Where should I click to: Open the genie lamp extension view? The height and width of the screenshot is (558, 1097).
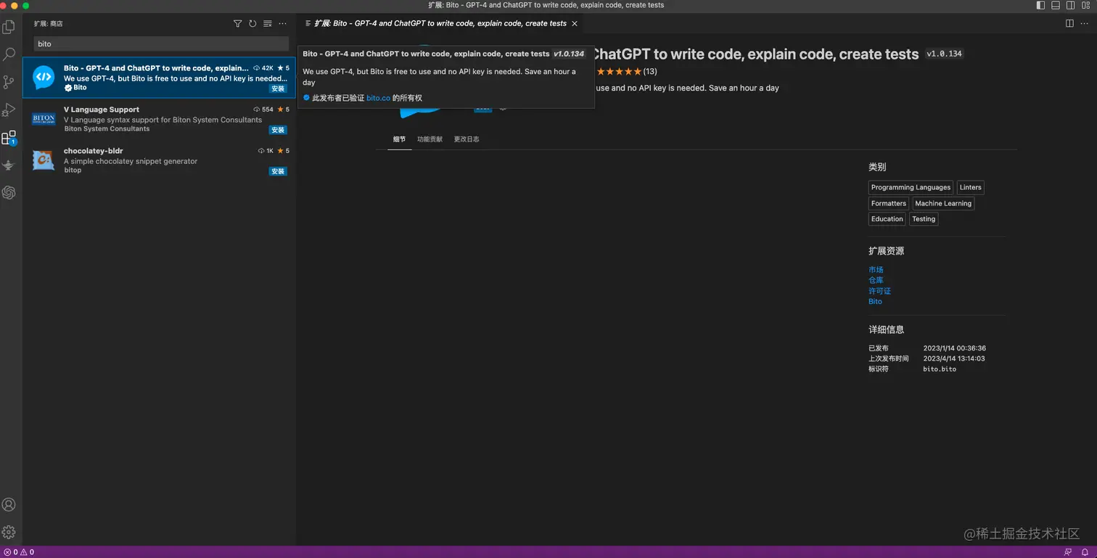tap(9, 165)
